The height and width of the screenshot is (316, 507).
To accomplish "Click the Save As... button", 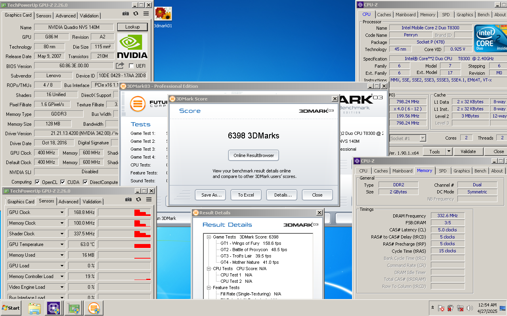I will (x=210, y=195).
